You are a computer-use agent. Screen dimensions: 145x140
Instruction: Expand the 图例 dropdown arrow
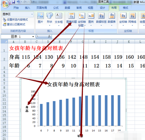[91, 25]
